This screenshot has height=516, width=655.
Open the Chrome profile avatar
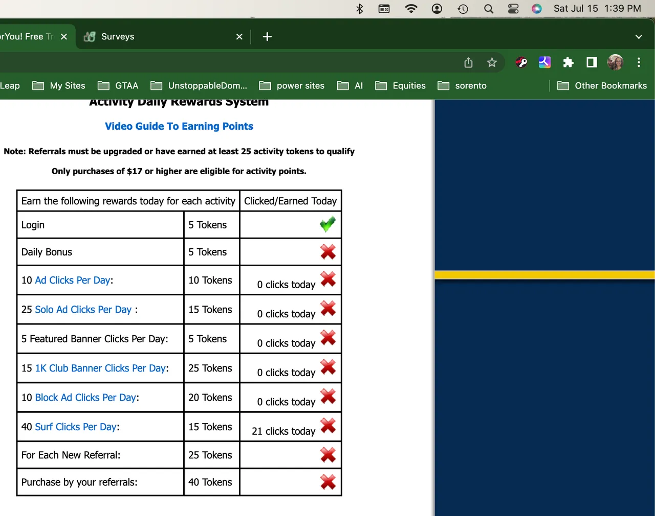(x=615, y=62)
